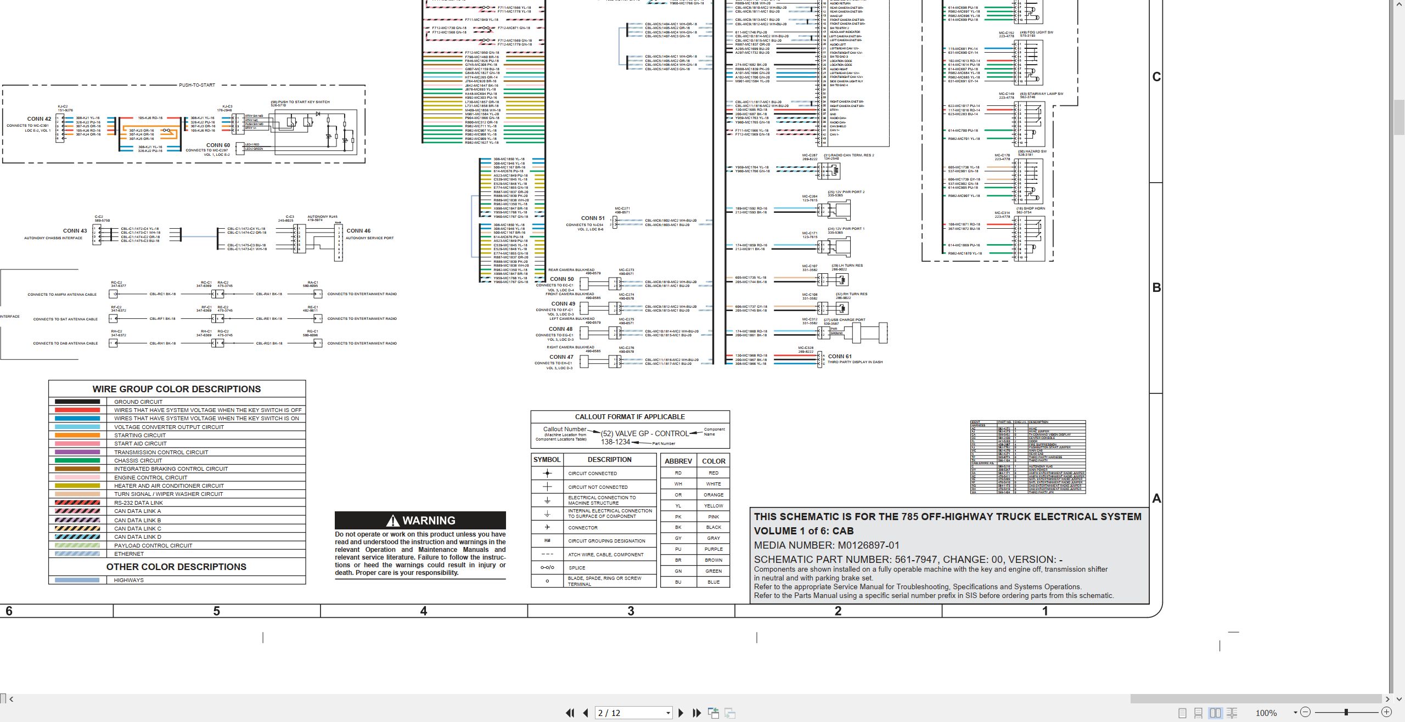The width and height of the screenshot is (1405, 722).
Task: Click the go to previous view icon
Action: 713,713
